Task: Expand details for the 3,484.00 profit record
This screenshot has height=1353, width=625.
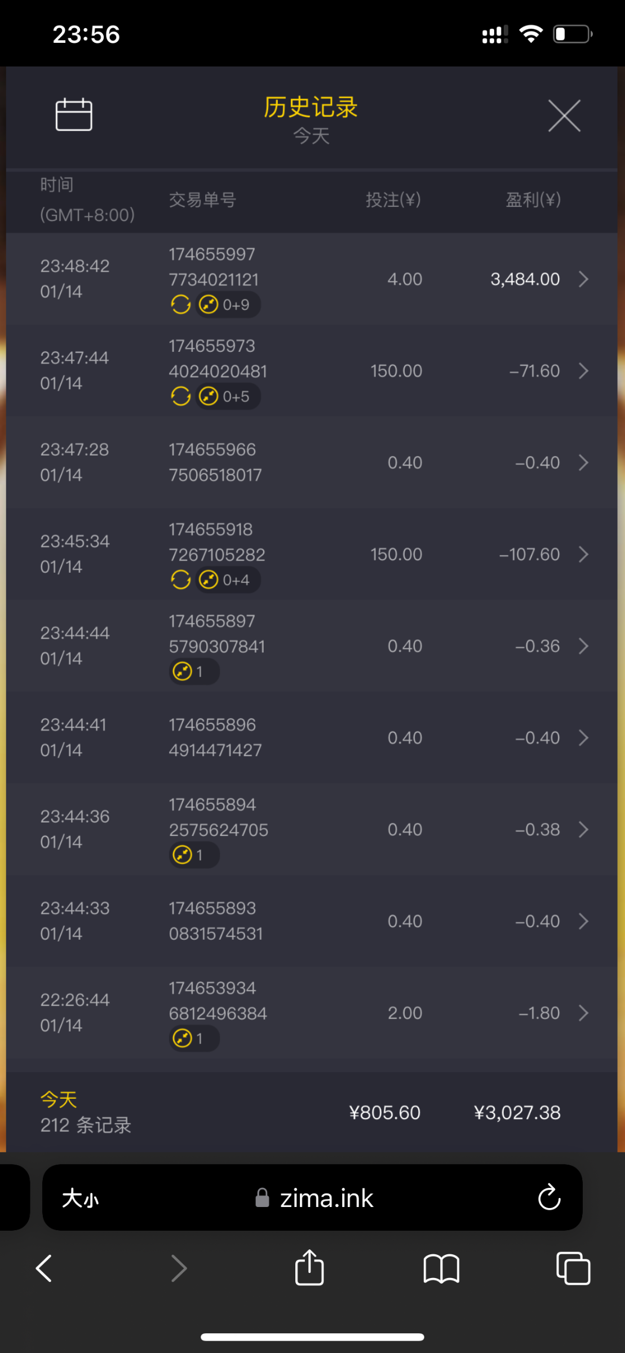Action: 584,279
